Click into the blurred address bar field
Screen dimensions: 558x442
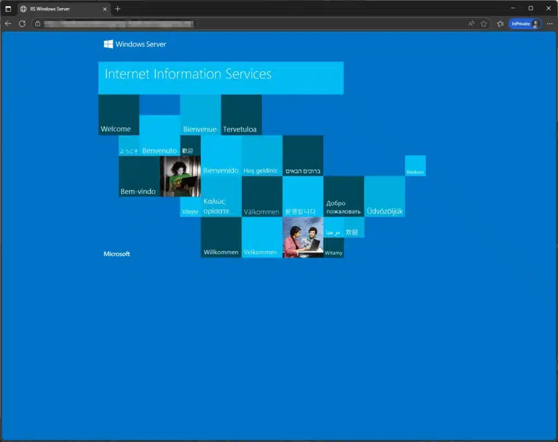pyautogui.click(x=245, y=23)
